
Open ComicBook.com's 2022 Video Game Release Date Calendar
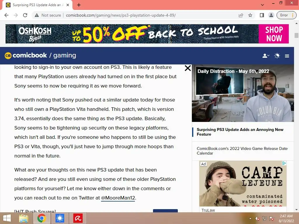pyautogui.click(x=242, y=151)
